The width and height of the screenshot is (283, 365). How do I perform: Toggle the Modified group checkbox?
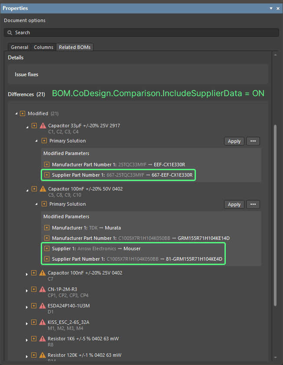point(23,113)
